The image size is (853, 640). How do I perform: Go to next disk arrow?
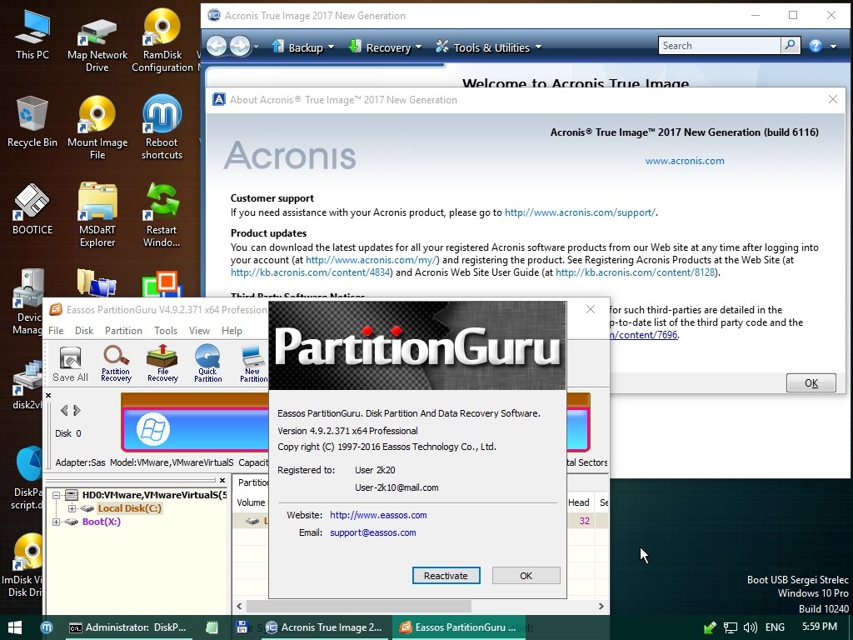tap(77, 410)
